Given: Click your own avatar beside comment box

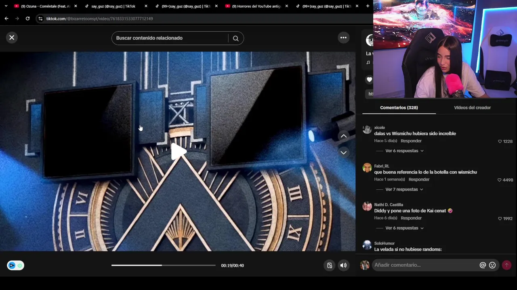Looking at the screenshot, I should click(x=365, y=265).
